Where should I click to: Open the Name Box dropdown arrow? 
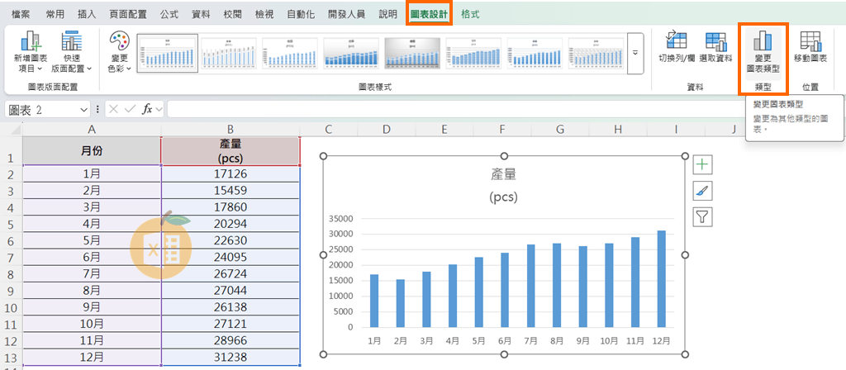[x=83, y=110]
